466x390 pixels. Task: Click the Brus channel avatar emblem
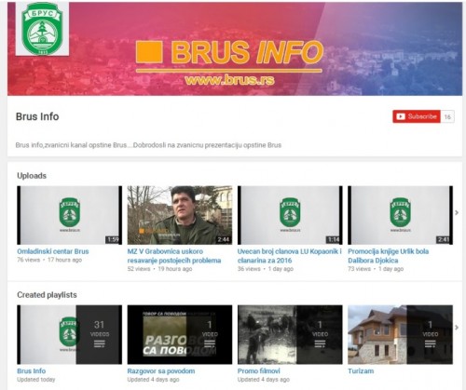[x=42, y=29]
